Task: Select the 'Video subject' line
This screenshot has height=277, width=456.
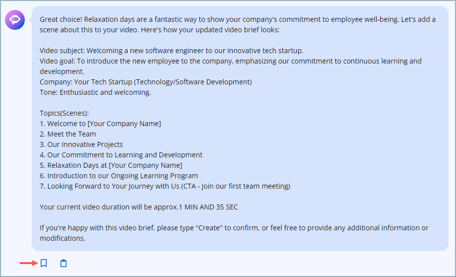Action: 172,51
